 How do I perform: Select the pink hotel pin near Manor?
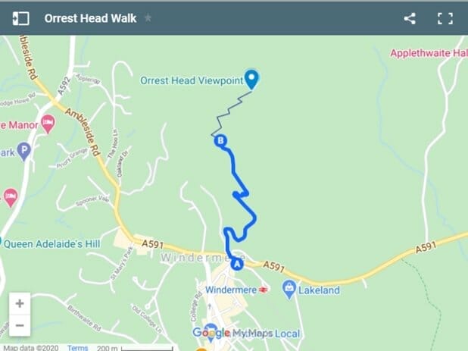(48, 124)
